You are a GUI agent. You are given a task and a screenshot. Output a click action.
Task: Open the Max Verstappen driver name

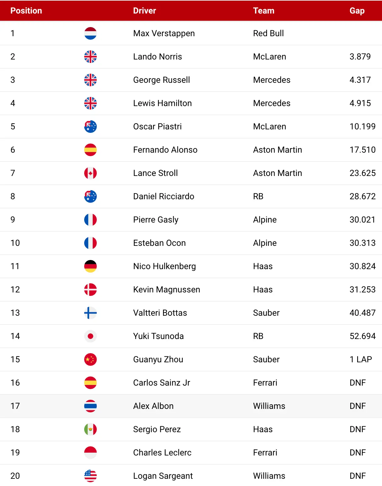[x=164, y=33]
